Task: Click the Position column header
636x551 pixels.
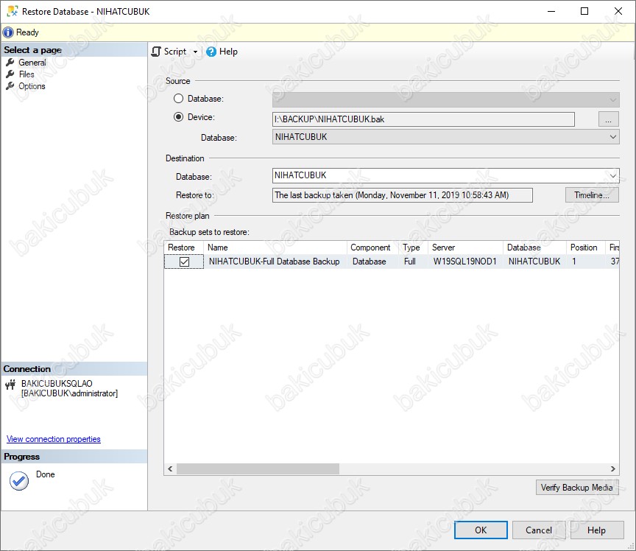Action: point(586,248)
